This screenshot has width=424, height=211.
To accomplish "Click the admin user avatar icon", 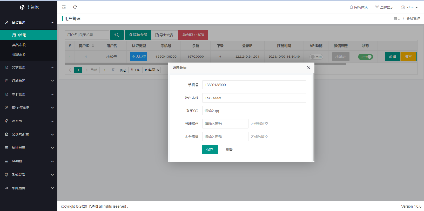I will [x=403, y=7].
